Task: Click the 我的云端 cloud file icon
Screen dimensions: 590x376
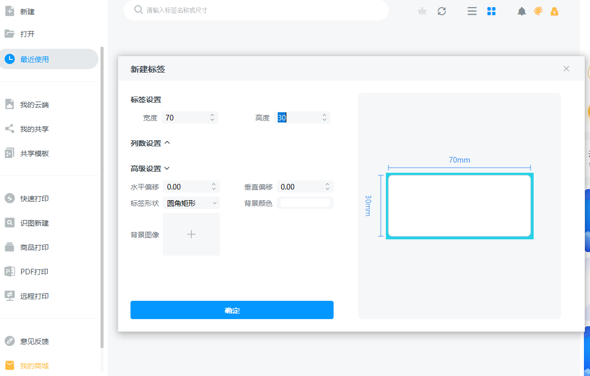Action: pos(10,104)
